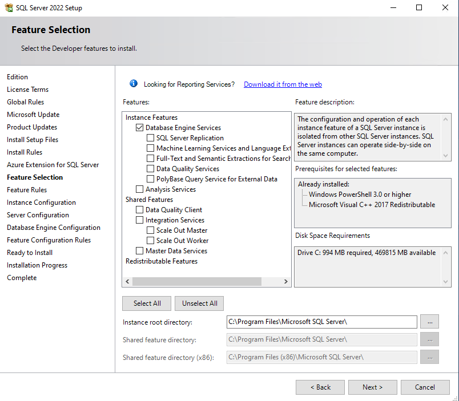Image resolution: width=459 pixels, height=401 pixels.
Task: Enable Integration Services checkbox
Action: pos(140,220)
